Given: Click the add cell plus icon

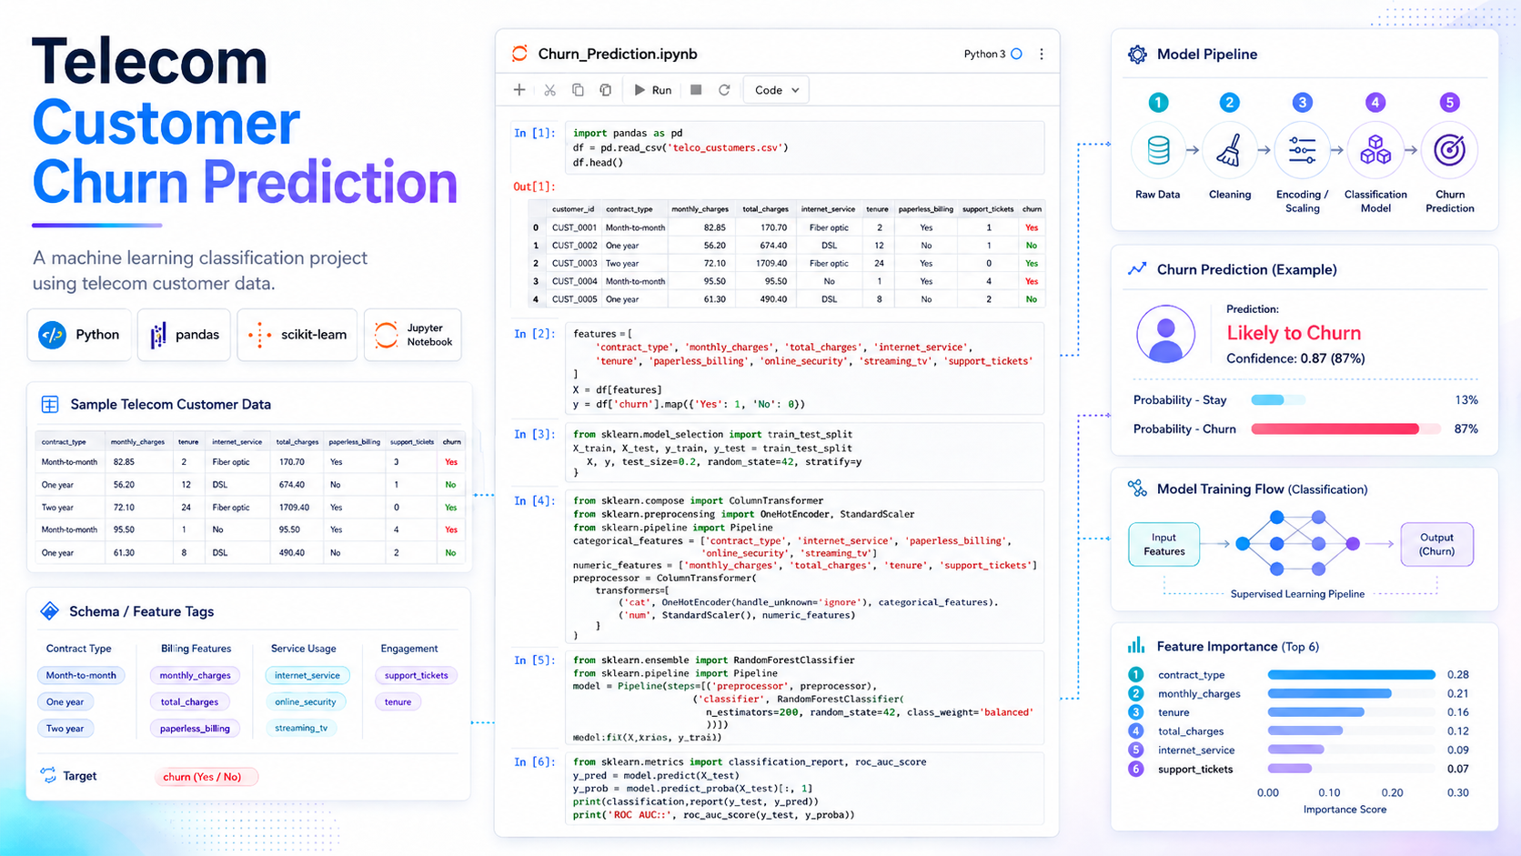Looking at the screenshot, I should point(519,90).
